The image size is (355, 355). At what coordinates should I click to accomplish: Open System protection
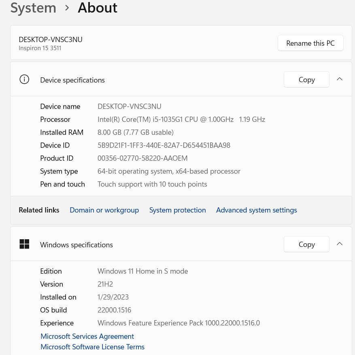(x=177, y=210)
